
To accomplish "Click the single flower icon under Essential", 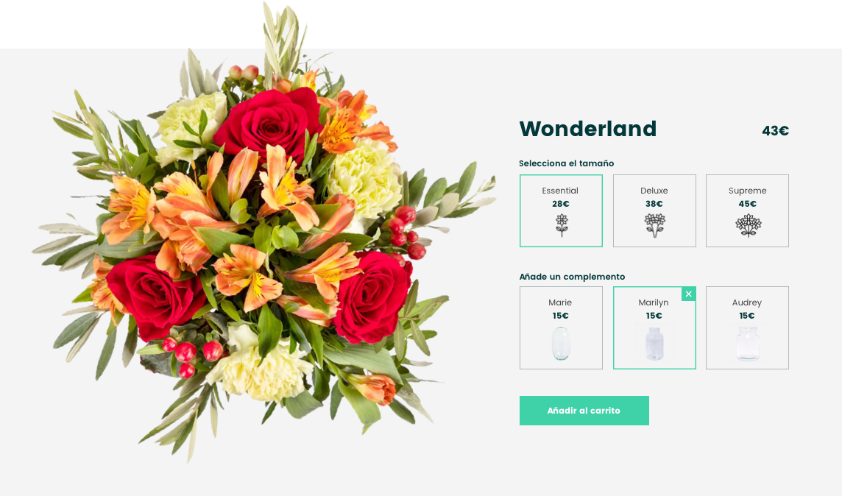I will point(562,225).
